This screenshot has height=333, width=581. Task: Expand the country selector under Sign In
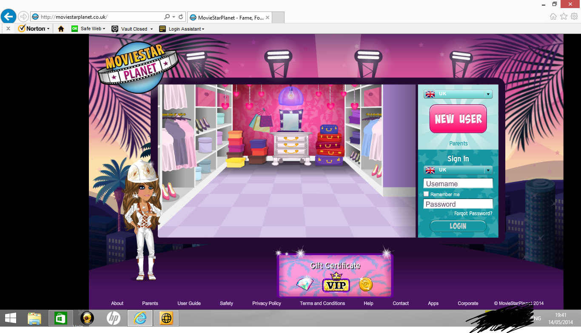[x=488, y=170]
